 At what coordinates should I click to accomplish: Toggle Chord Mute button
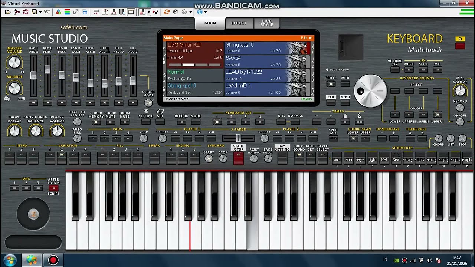[110, 122]
